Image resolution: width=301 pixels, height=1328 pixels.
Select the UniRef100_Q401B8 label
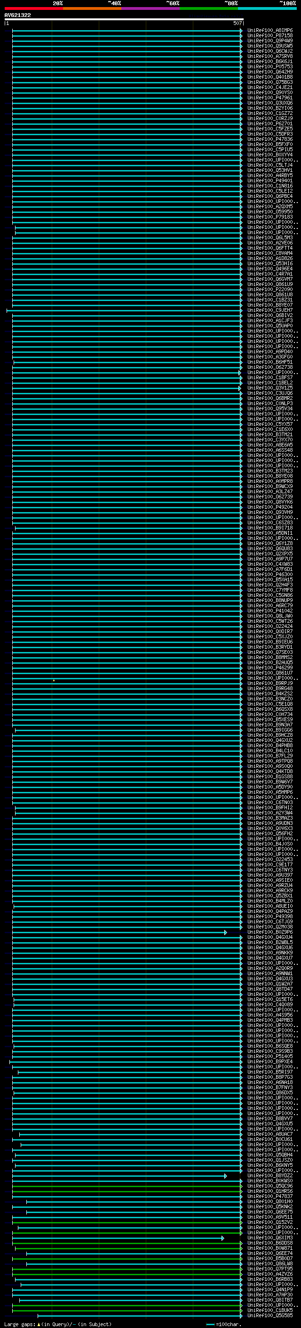point(270,77)
